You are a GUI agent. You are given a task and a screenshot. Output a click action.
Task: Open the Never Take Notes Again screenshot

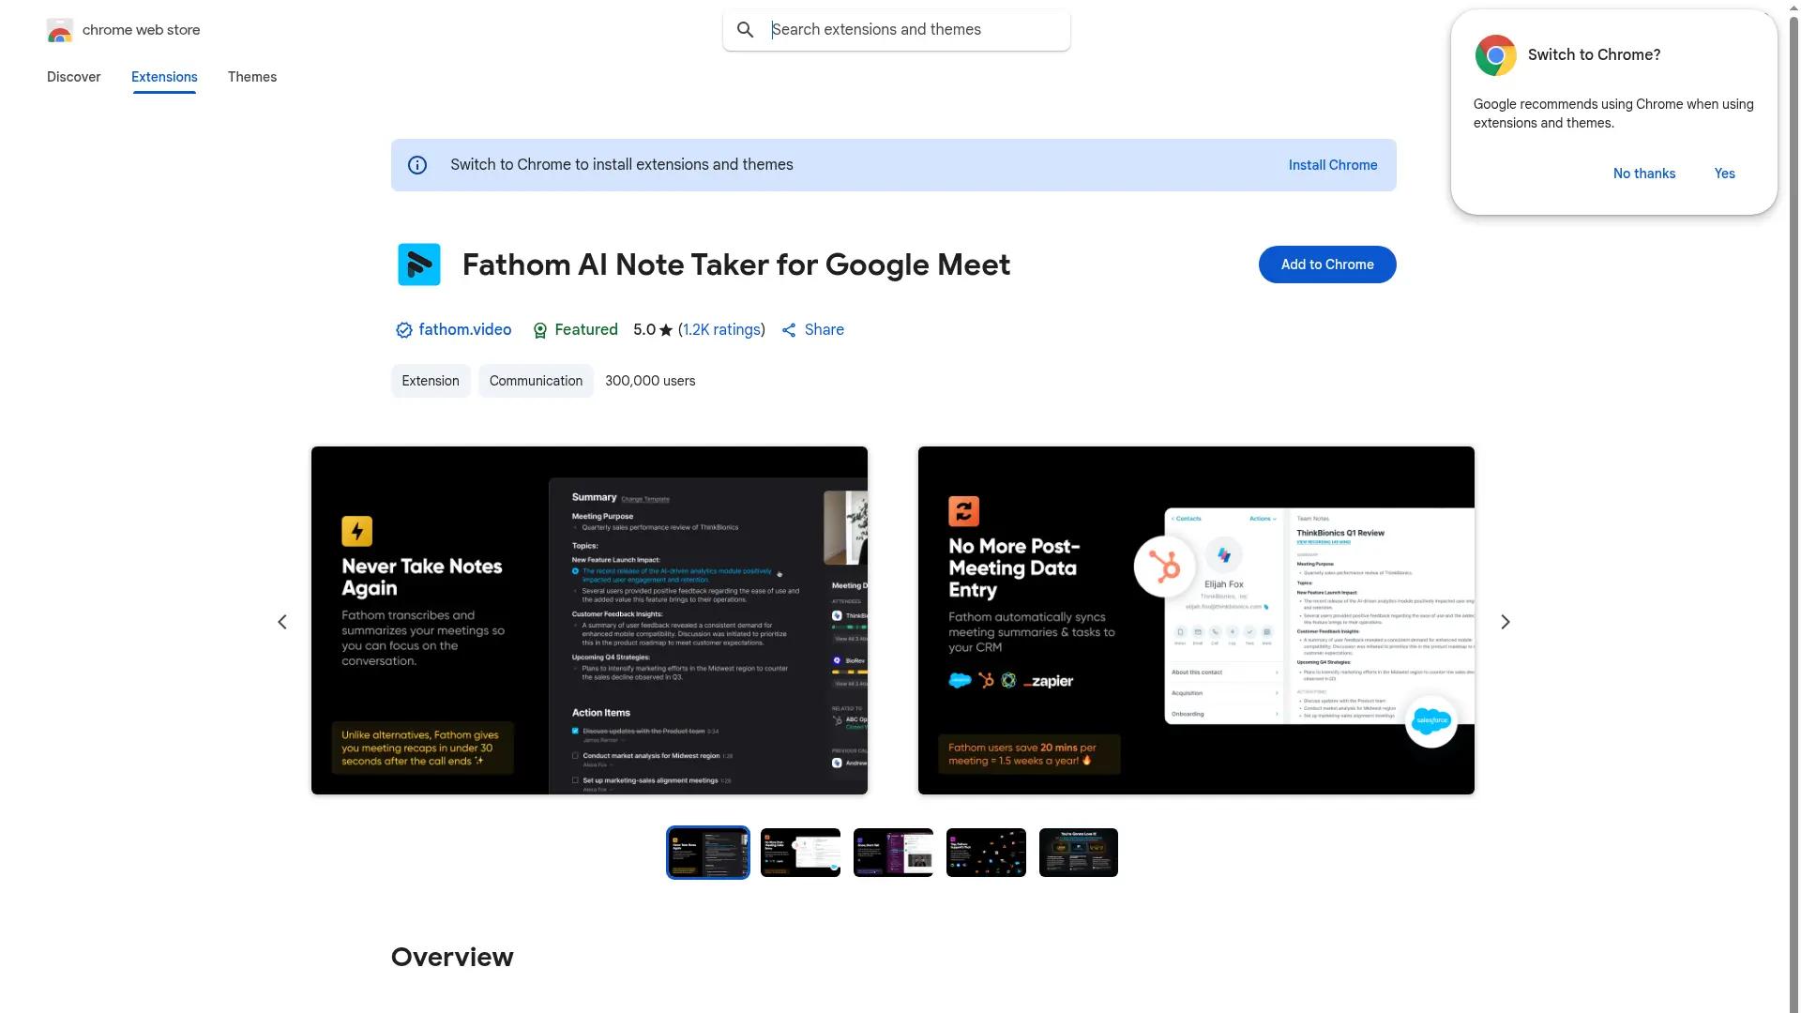coord(589,621)
